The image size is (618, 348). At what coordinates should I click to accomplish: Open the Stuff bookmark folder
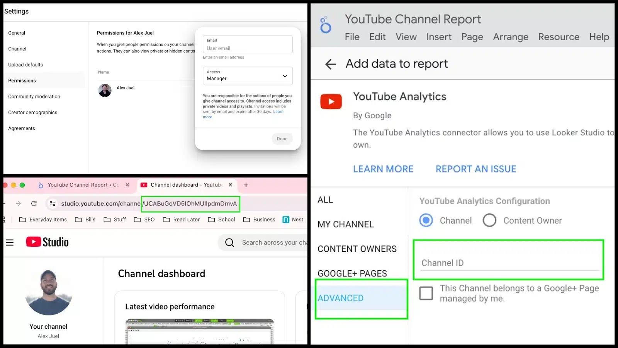tap(115, 220)
